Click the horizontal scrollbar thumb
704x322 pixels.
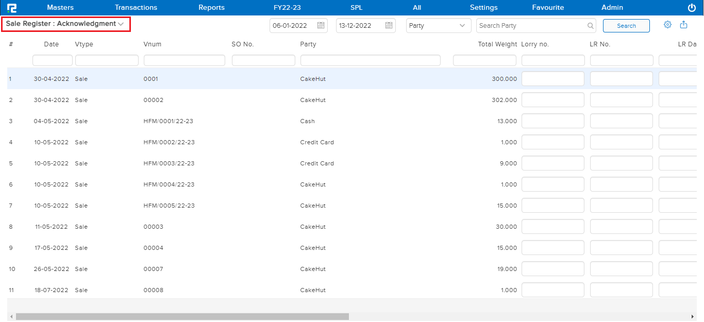click(182, 316)
